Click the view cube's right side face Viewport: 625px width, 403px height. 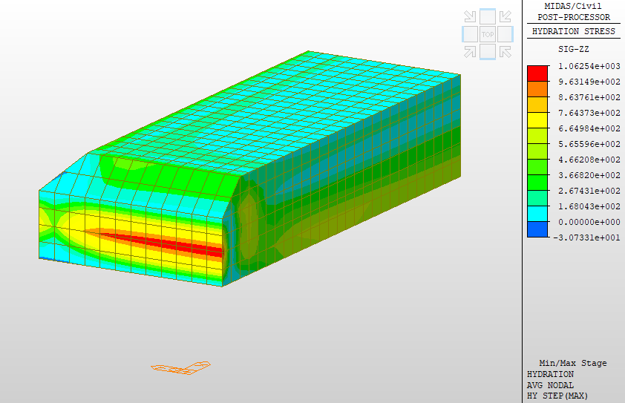(505, 34)
